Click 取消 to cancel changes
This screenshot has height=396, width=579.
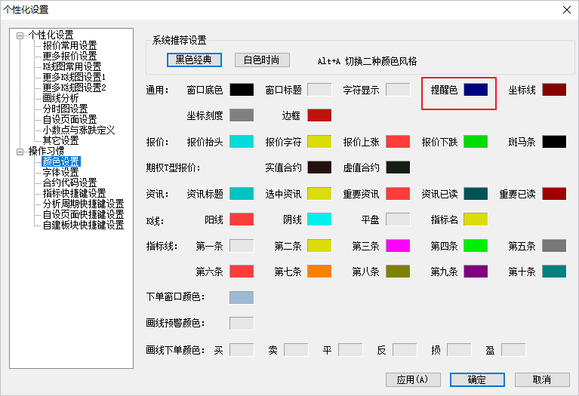[541, 379]
